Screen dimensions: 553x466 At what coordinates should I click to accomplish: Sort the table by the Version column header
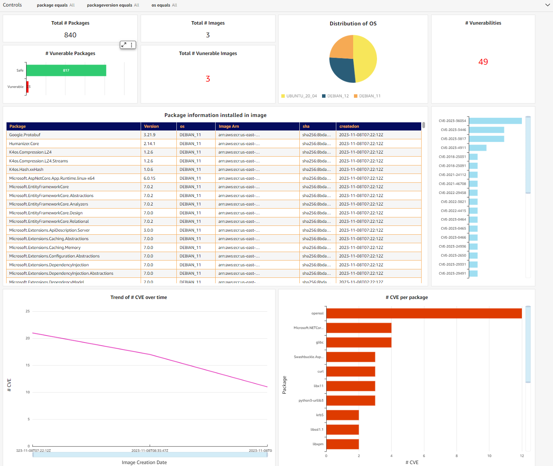tap(150, 126)
